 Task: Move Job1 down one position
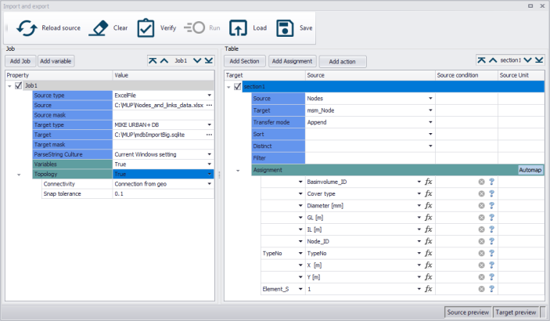pos(197,61)
